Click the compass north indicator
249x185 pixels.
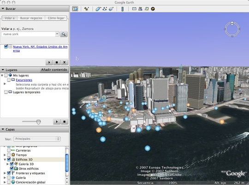[x=232, y=24]
